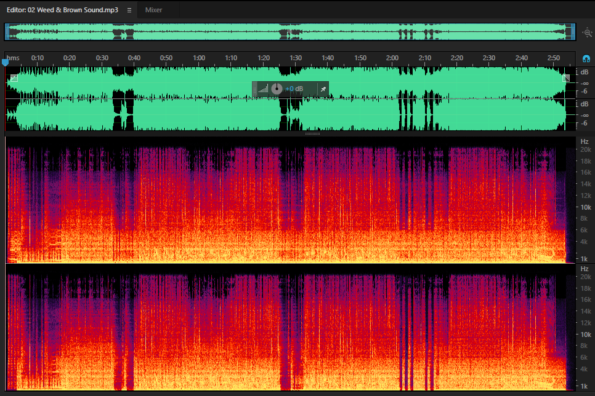Toggle the blue headphone playback icon
The width and height of the screenshot is (595, 396).
586,59
